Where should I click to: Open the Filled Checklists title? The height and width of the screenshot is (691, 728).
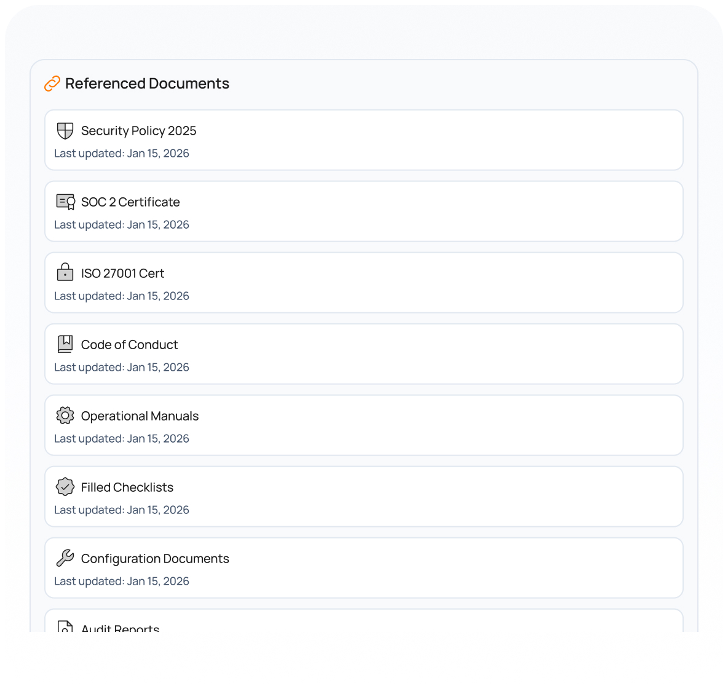click(x=127, y=488)
